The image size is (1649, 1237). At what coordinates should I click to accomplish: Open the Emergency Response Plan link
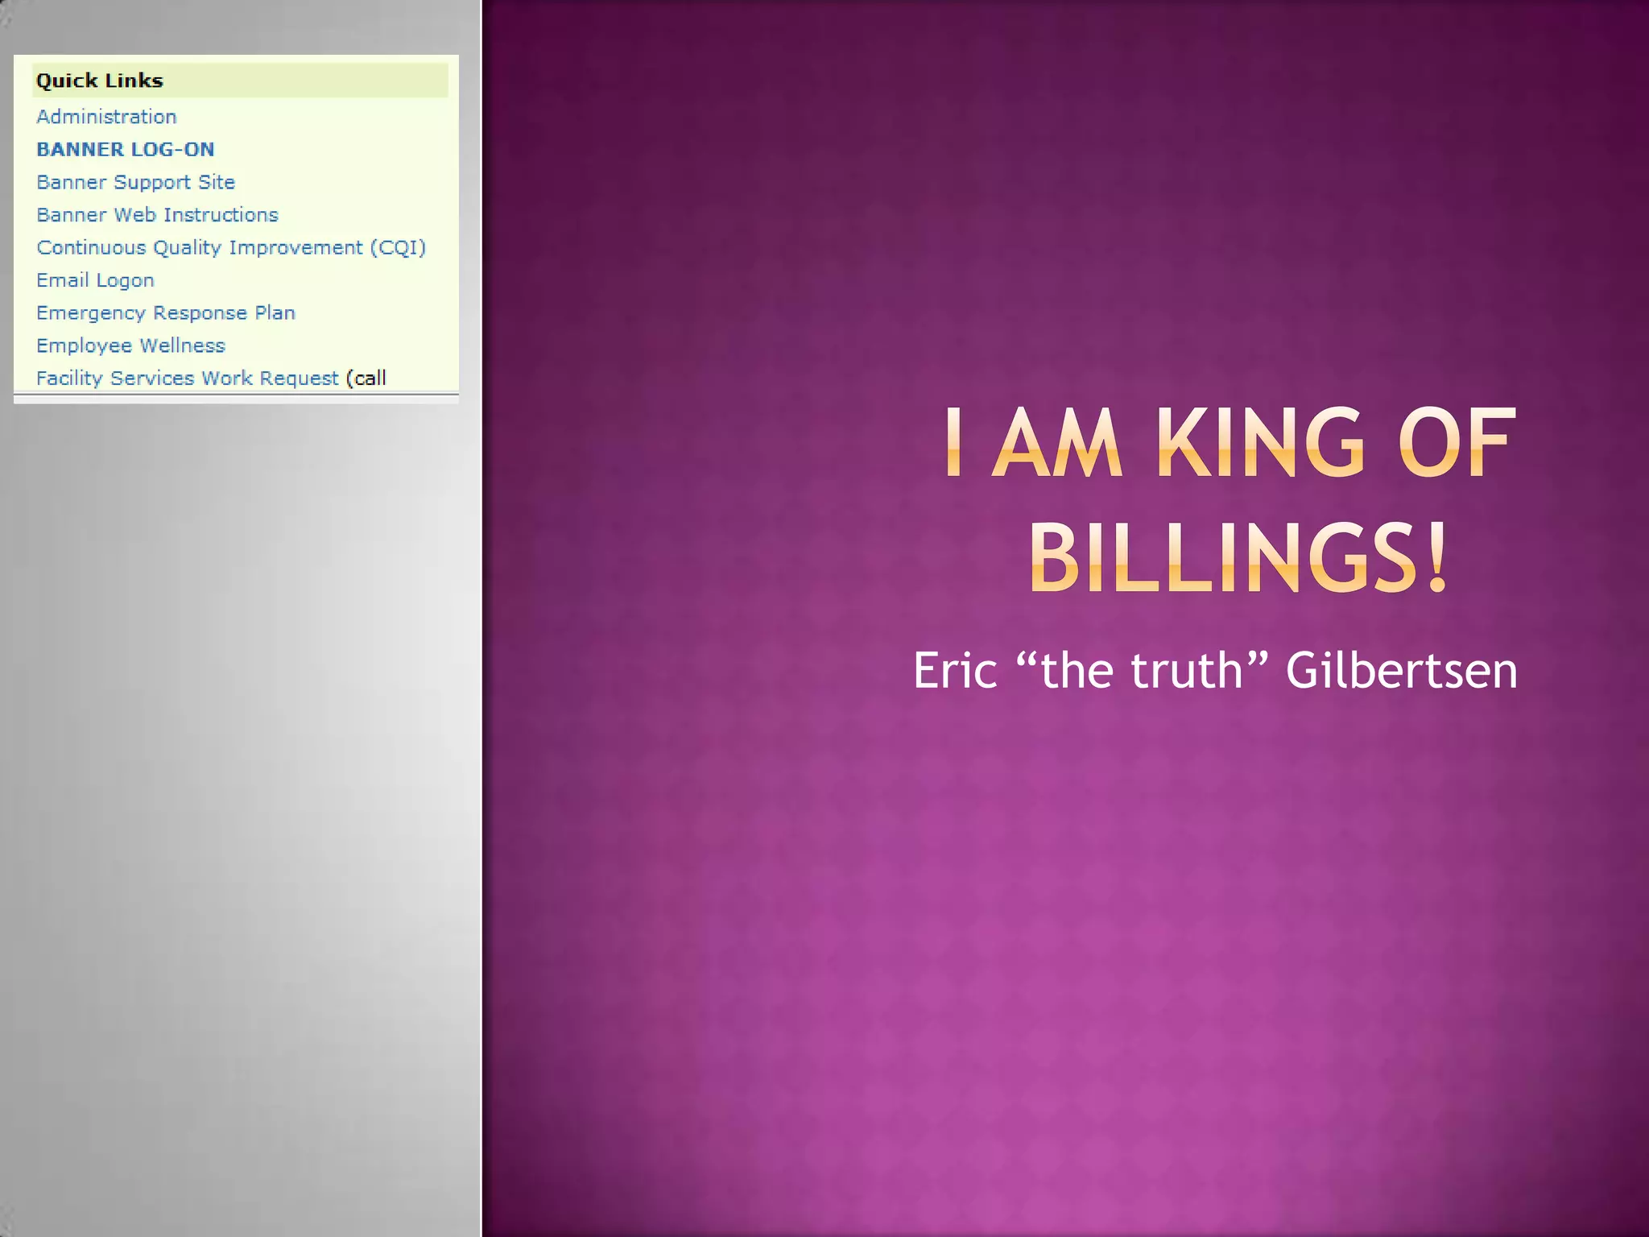pos(166,312)
